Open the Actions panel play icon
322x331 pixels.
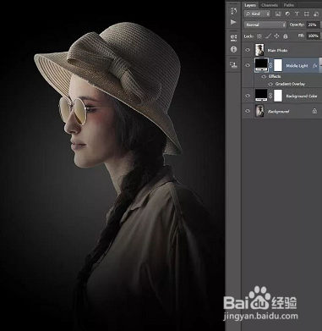[233, 22]
